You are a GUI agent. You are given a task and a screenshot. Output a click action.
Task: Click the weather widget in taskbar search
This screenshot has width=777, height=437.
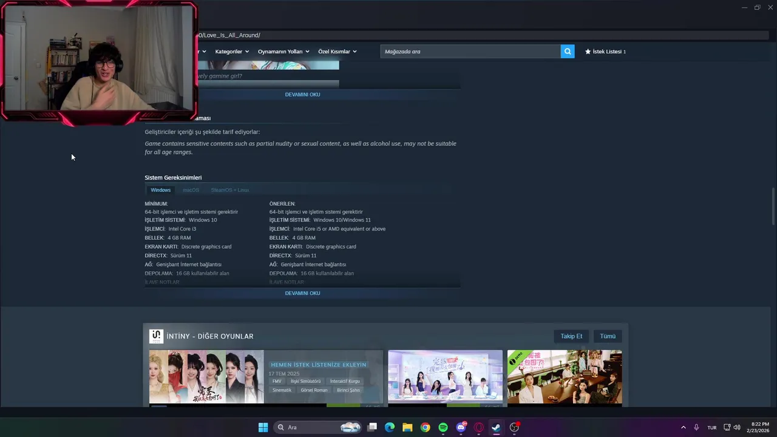pyautogui.click(x=350, y=427)
